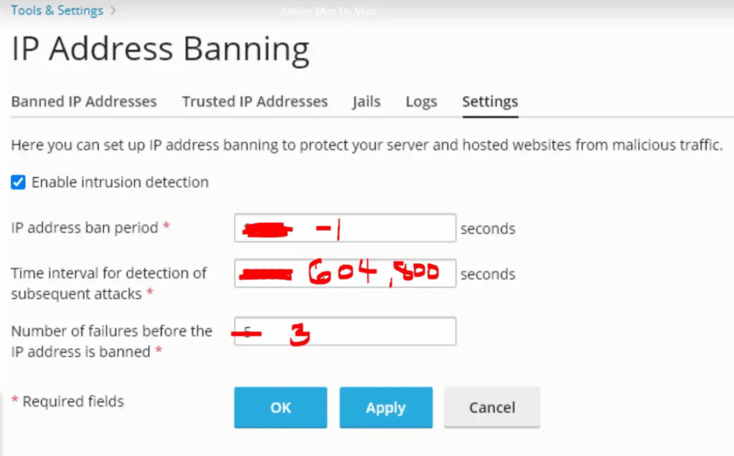Switch to the Trusted IP Addresses tab
The height and width of the screenshot is (456, 734).
(x=255, y=102)
